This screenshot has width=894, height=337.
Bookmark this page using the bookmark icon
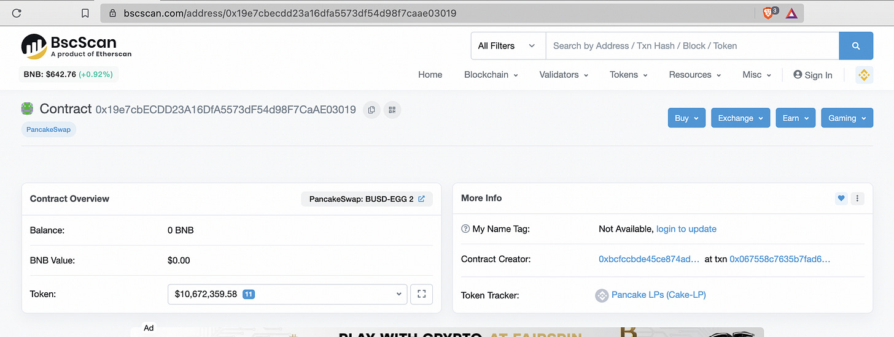[85, 13]
